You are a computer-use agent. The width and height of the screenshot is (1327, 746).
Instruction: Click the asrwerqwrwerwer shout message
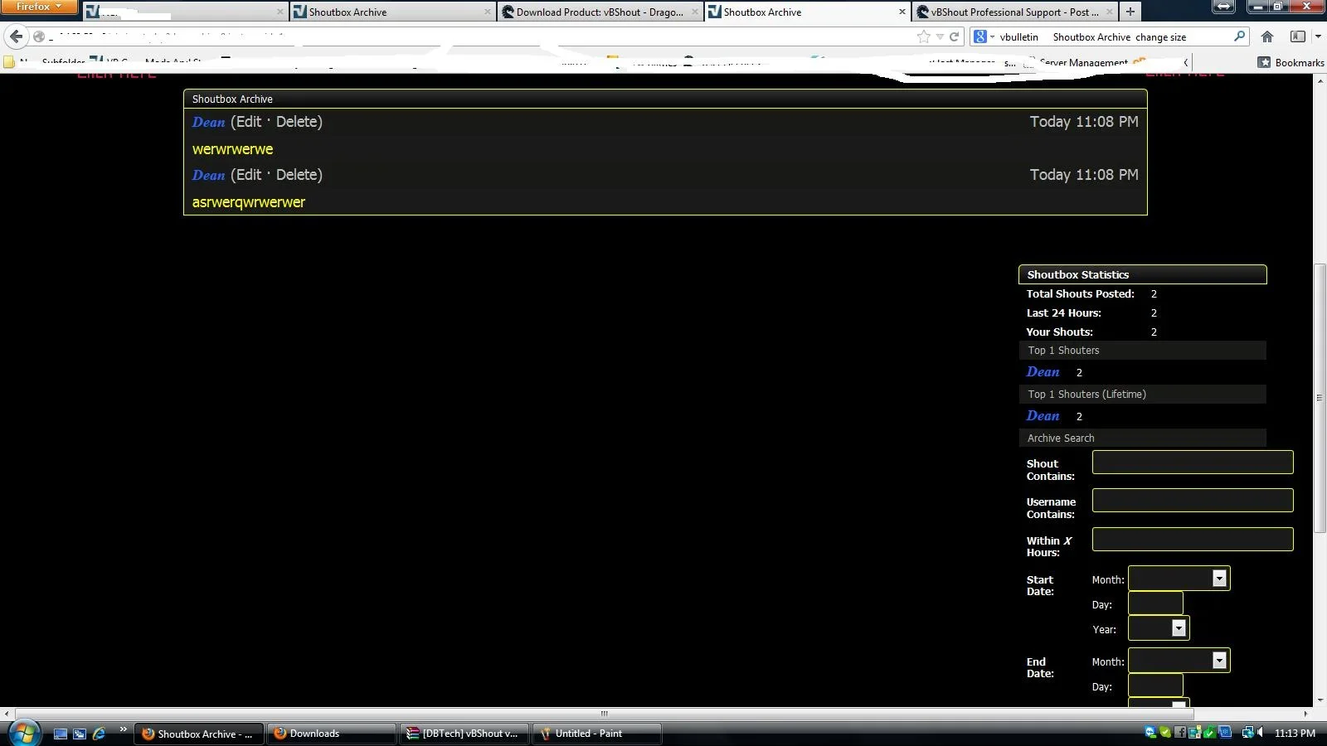coord(248,202)
